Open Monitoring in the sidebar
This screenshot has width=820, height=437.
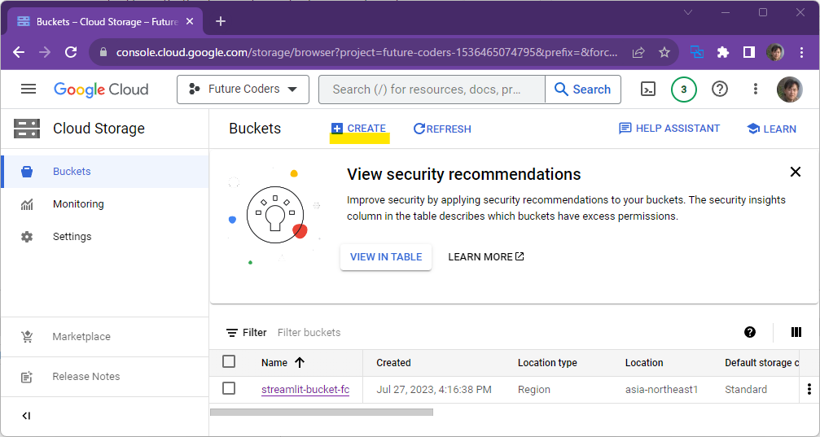(104, 204)
